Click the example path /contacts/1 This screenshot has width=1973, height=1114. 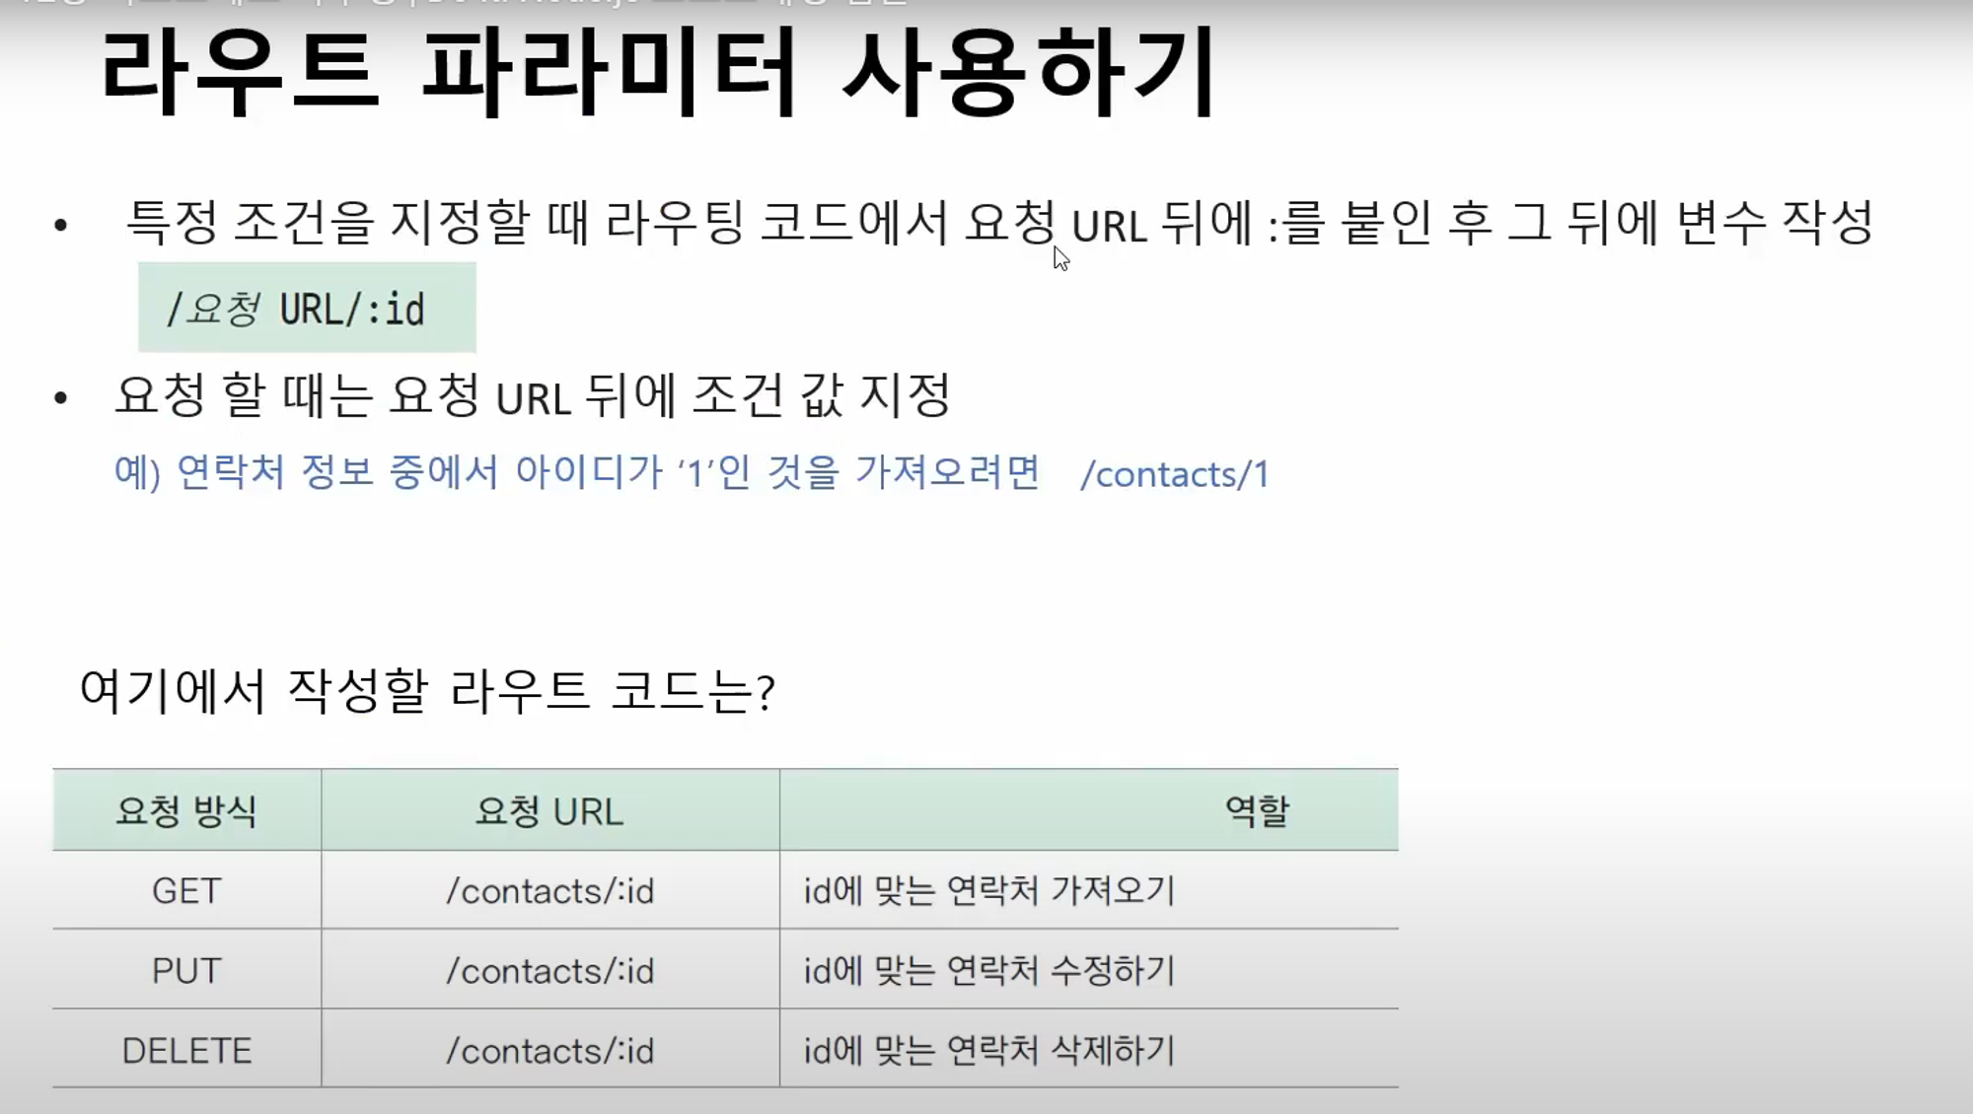[1174, 474]
